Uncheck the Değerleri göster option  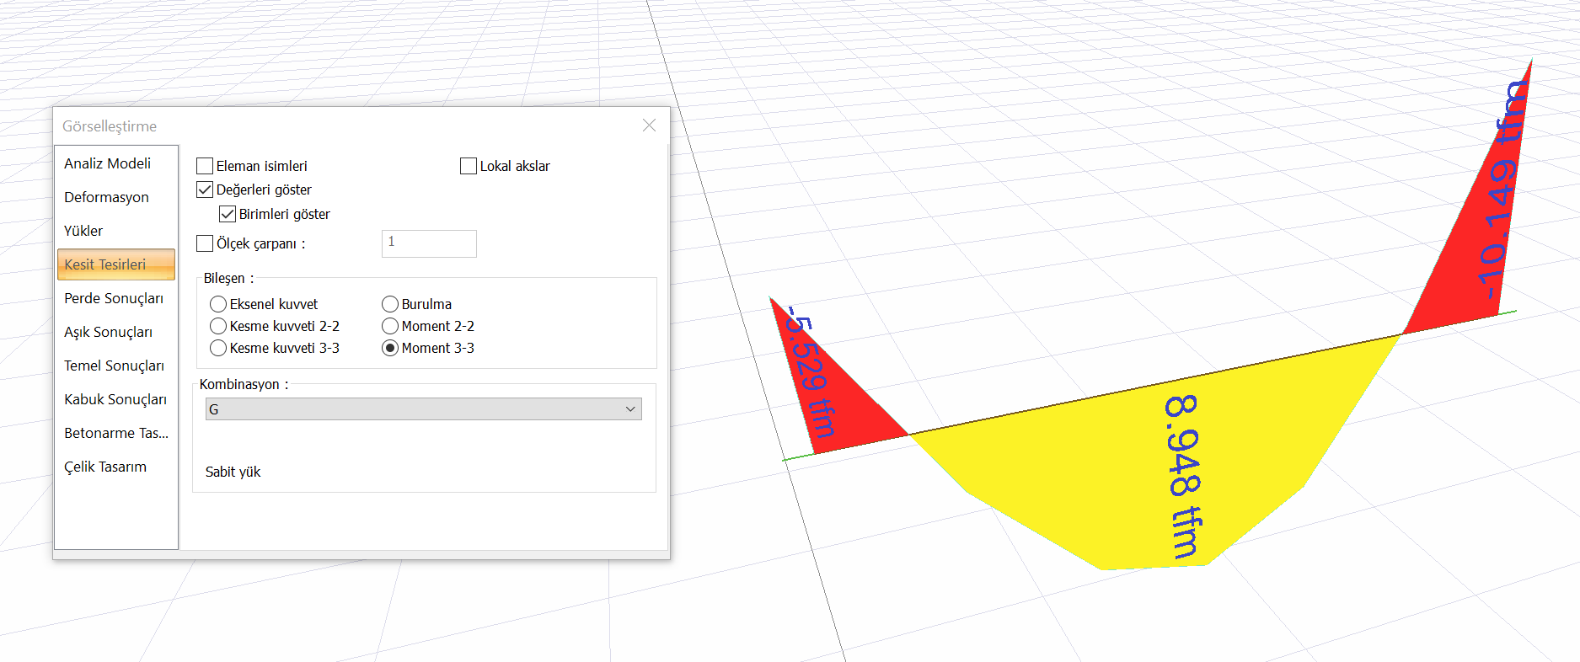[x=205, y=190]
